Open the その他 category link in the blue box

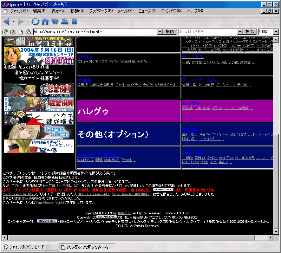189,130
